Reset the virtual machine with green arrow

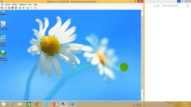[24, 8]
